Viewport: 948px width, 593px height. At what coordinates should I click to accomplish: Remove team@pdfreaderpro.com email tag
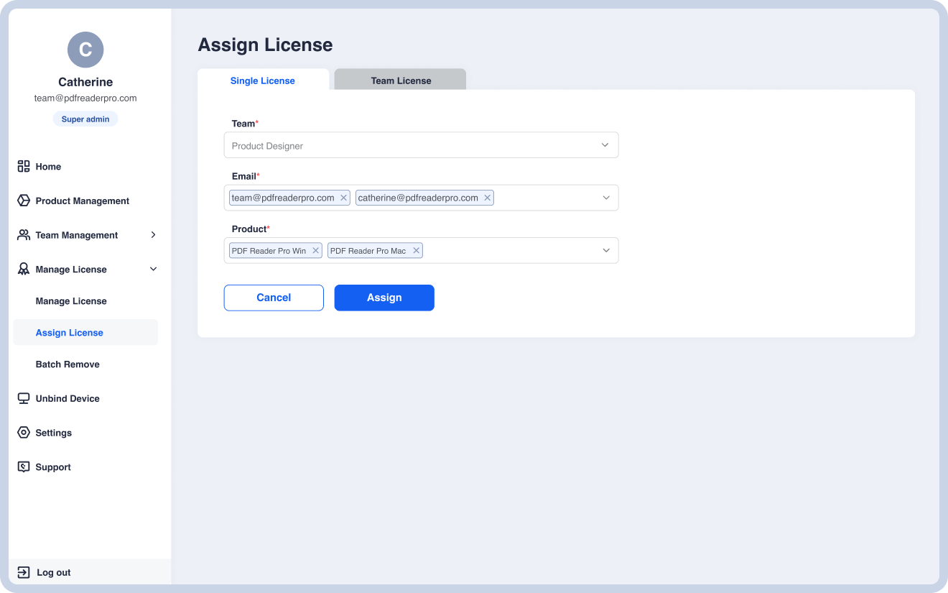343,198
